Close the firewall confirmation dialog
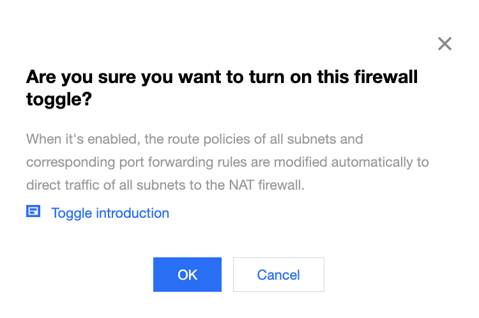This screenshot has height=318, width=479. coord(445,44)
